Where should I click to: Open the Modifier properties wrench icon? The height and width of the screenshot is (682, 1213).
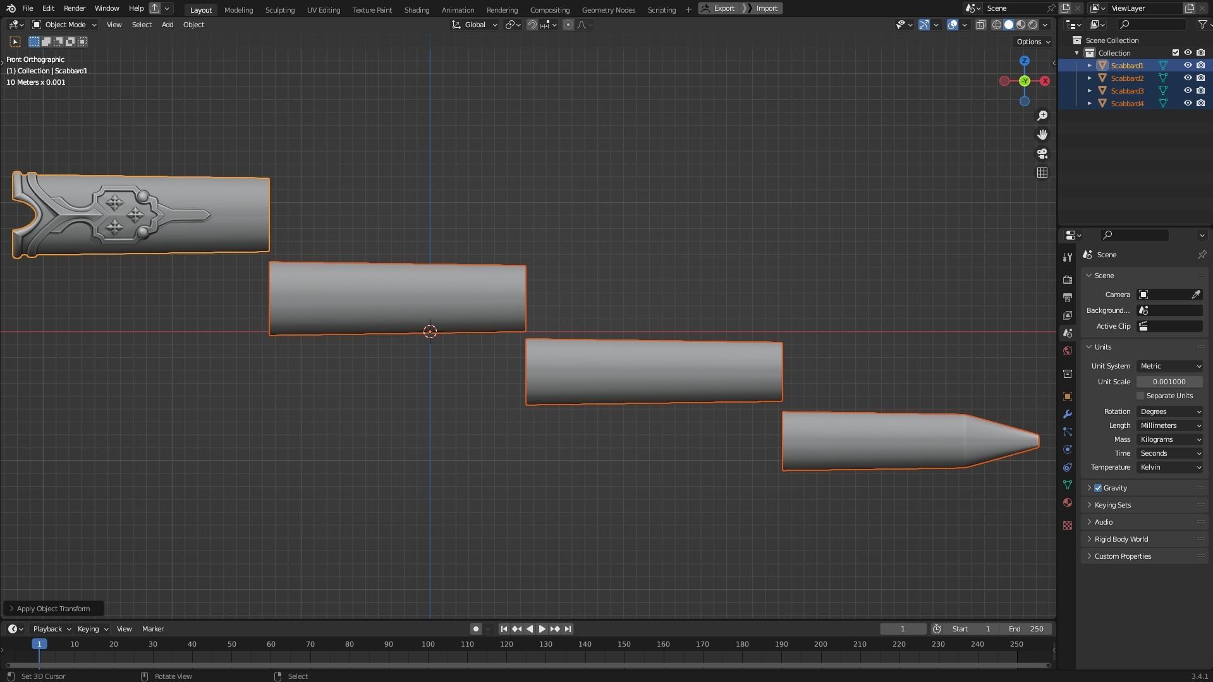(1068, 414)
